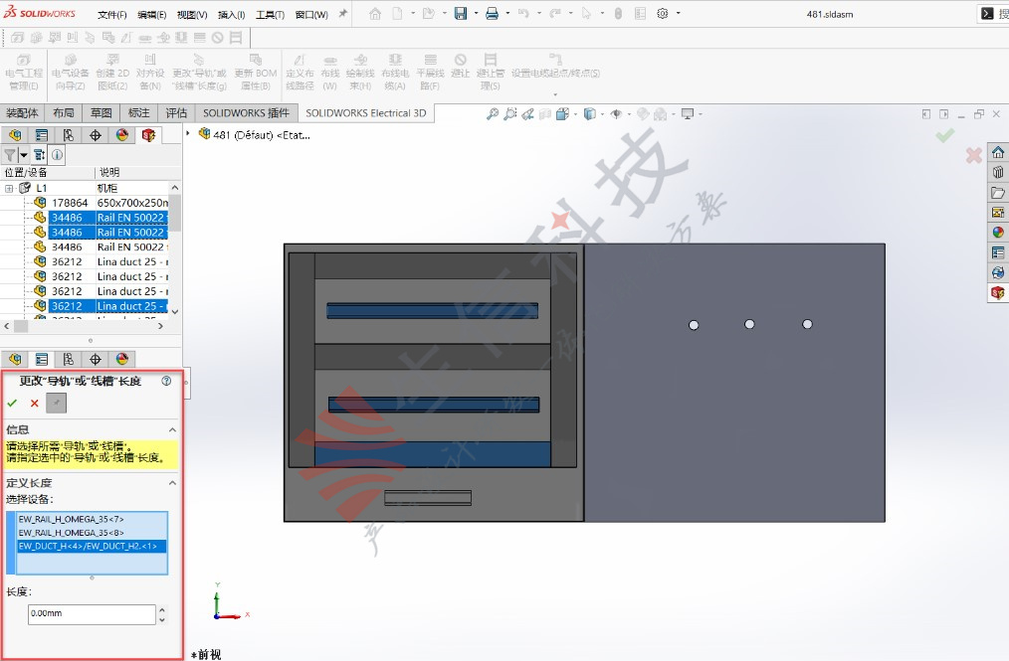
Task: Open the Options gear icon
Action: 662,14
